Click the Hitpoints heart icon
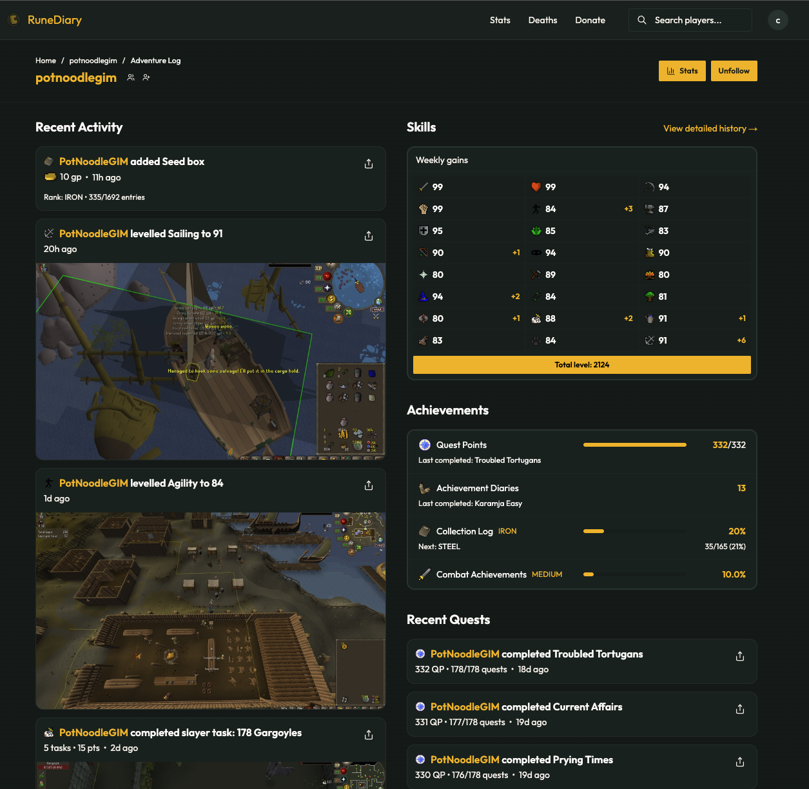Image resolution: width=809 pixels, height=789 pixels. pos(536,187)
